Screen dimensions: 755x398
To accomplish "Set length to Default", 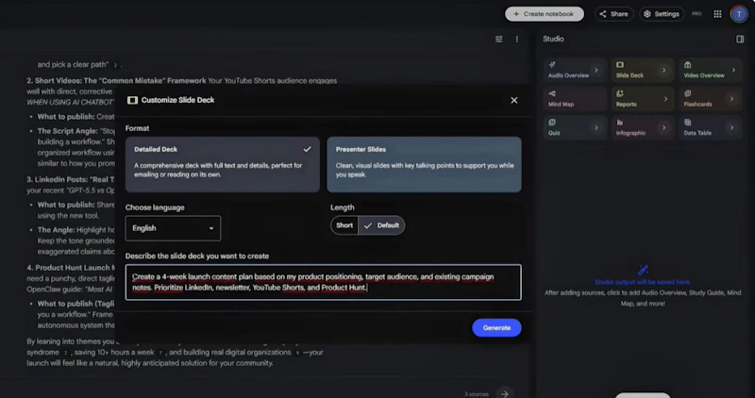I will click(381, 225).
